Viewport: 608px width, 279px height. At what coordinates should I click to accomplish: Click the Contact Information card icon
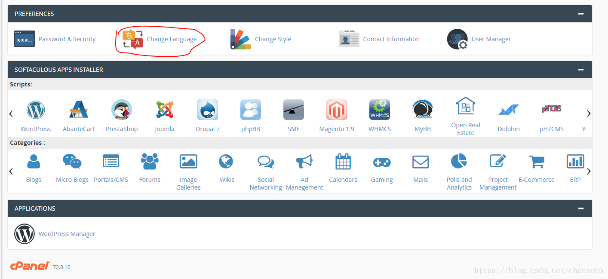pos(349,39)
